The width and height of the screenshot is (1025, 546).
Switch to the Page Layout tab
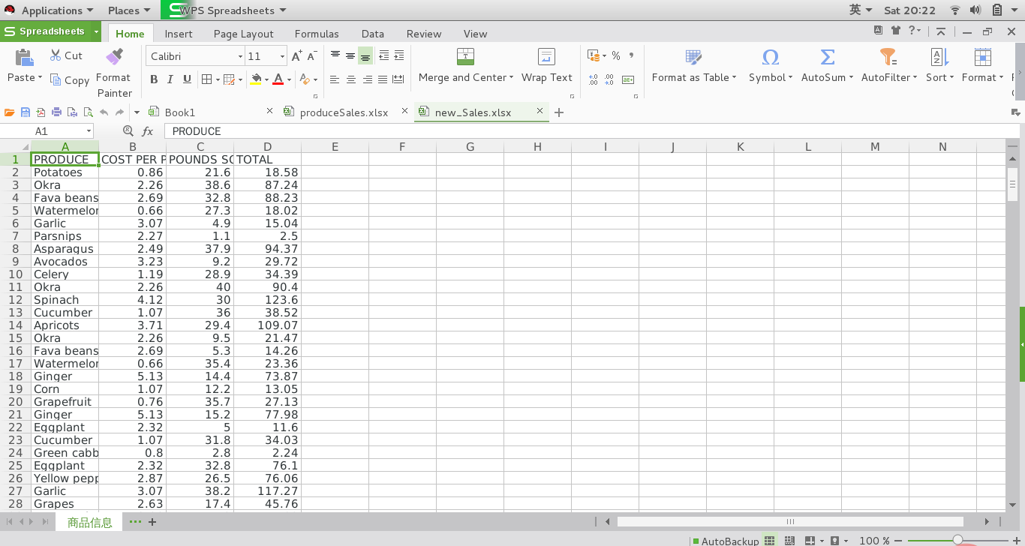(x=244, y=34)
